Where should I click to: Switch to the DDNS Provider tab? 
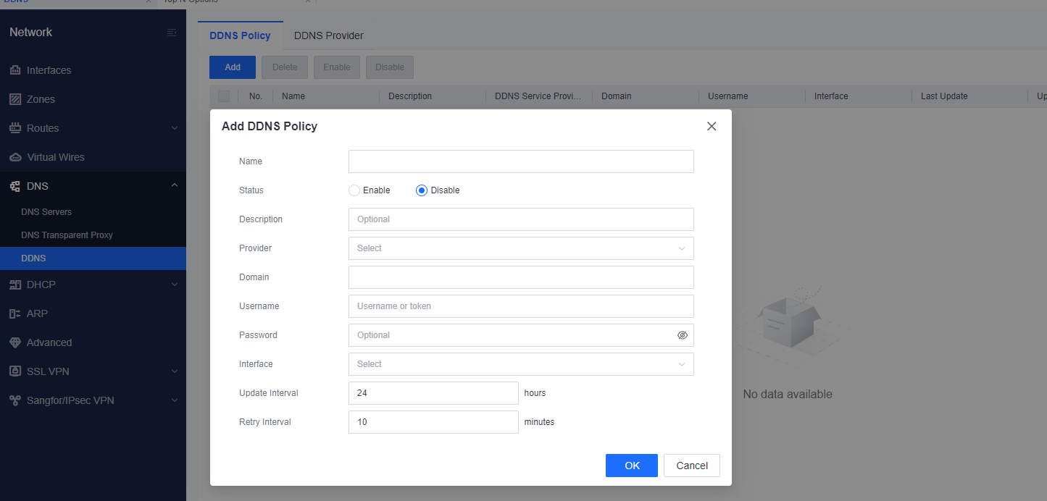tap(328, 35)
